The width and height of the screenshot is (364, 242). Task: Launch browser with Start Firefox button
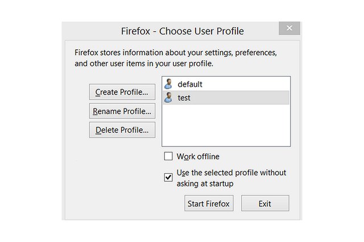[x=209, y=203]
